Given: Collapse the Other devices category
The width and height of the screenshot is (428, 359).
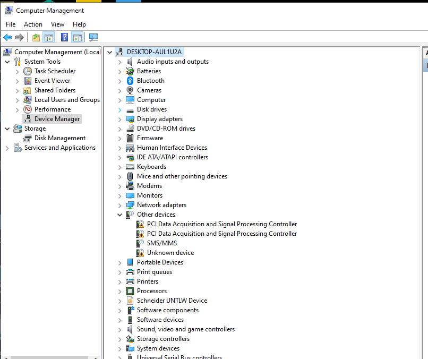Looking at the screenshot, I should click(119, 215).
